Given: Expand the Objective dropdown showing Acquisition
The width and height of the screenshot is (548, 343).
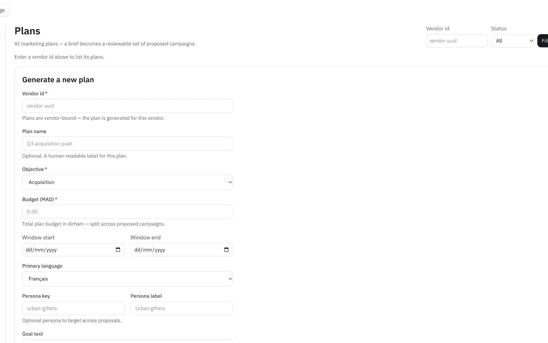Looking at the screenshot, I should (128, 182).
